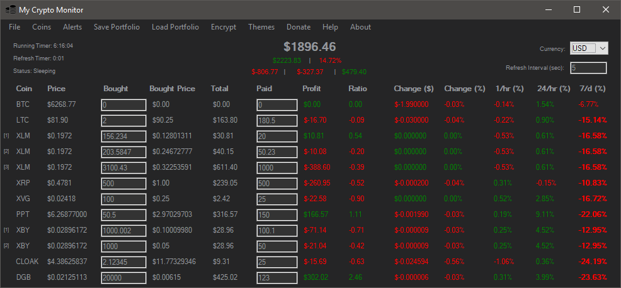This screenshot has width=621, height=288.
Task: Click PPT 24-hour change 9.11%
Action: (545, 214)
